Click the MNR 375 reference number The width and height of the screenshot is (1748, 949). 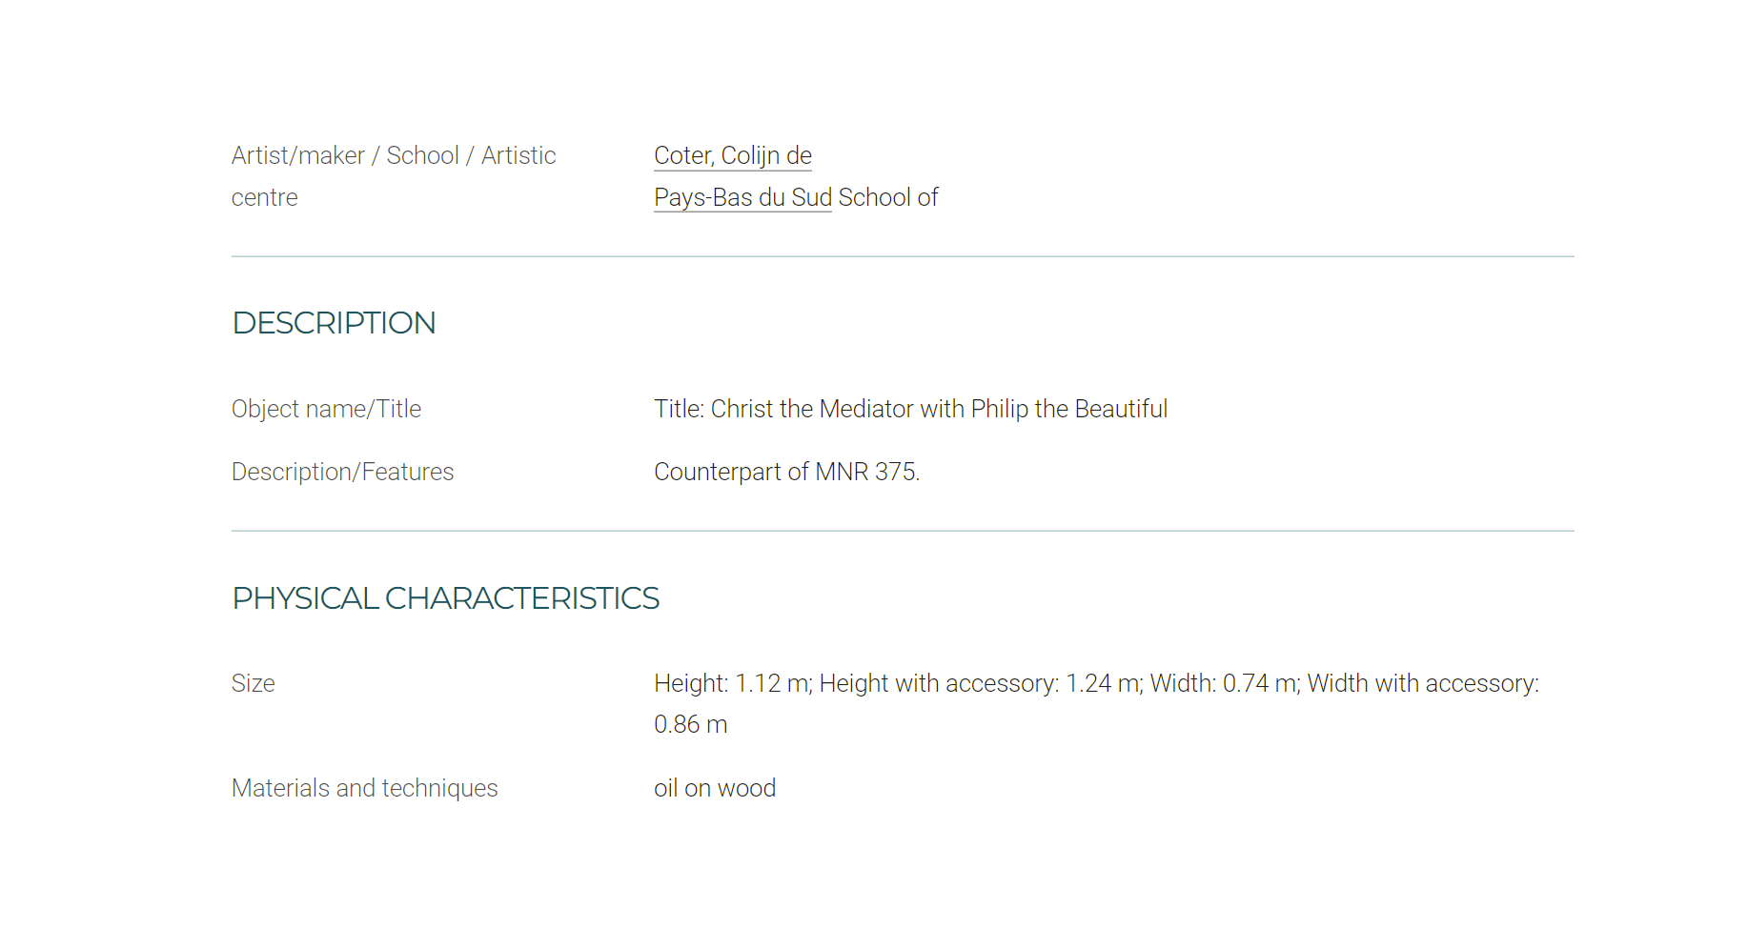[865, 473]
